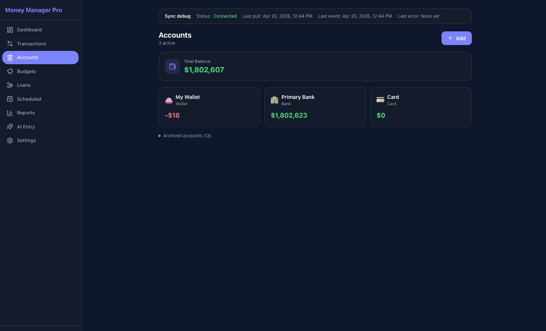Click the Connected status text

[225, 16]
